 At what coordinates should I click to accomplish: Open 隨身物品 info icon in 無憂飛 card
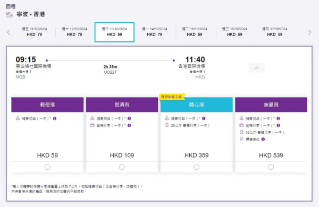tap(278, 118)
